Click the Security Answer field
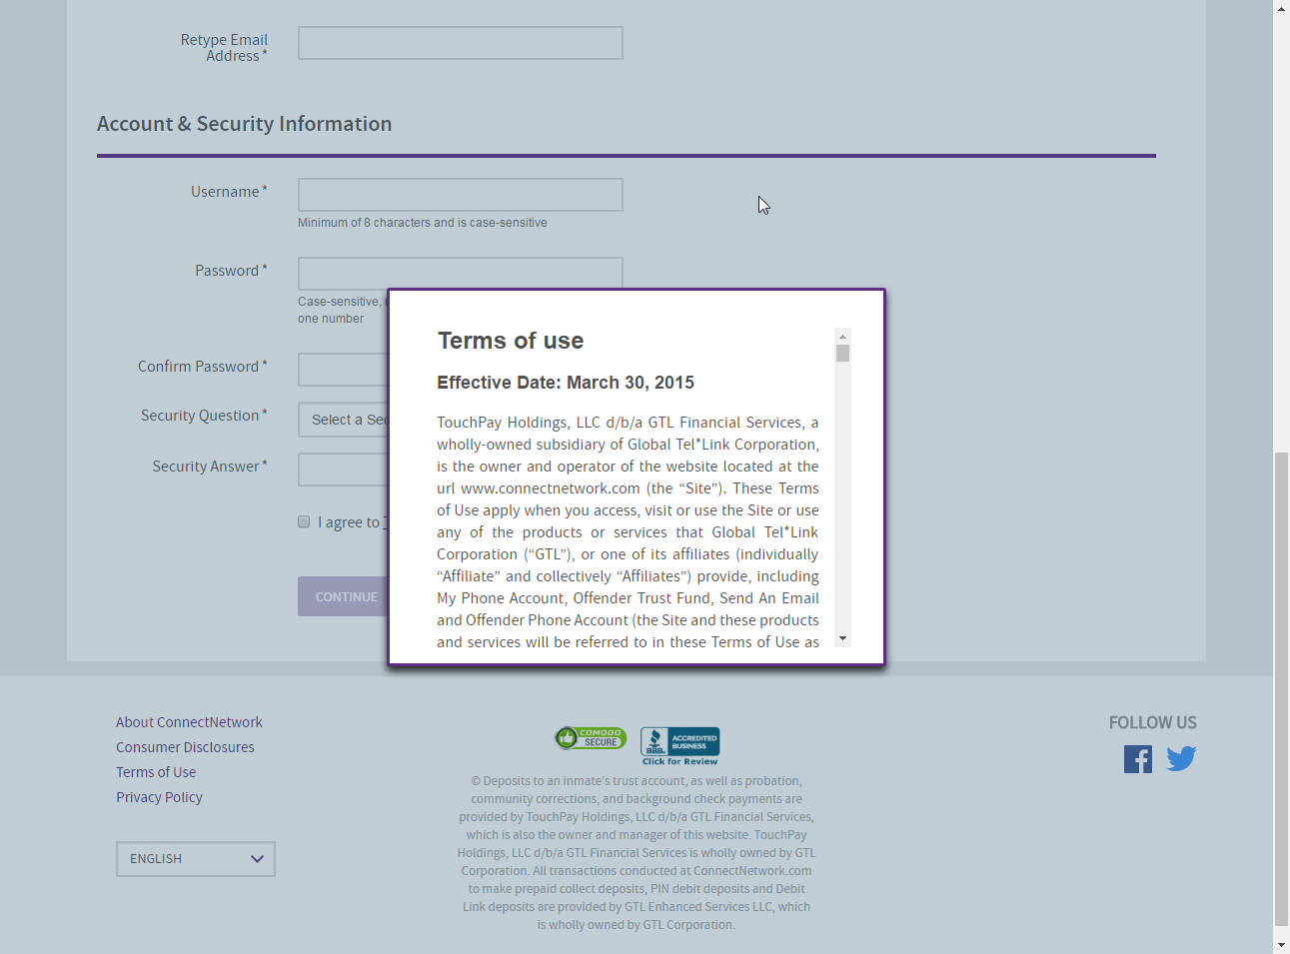This screenshot has height=954, width=1290. 343,470
